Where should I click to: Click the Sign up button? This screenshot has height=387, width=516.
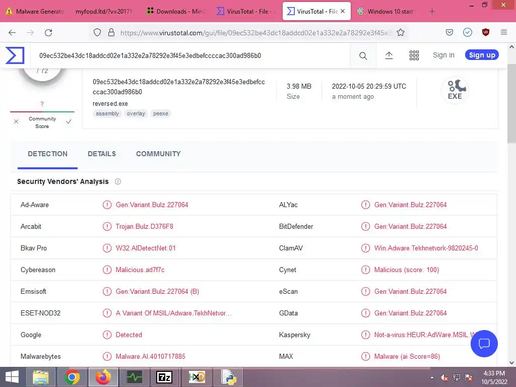click(x=482, y=55)
